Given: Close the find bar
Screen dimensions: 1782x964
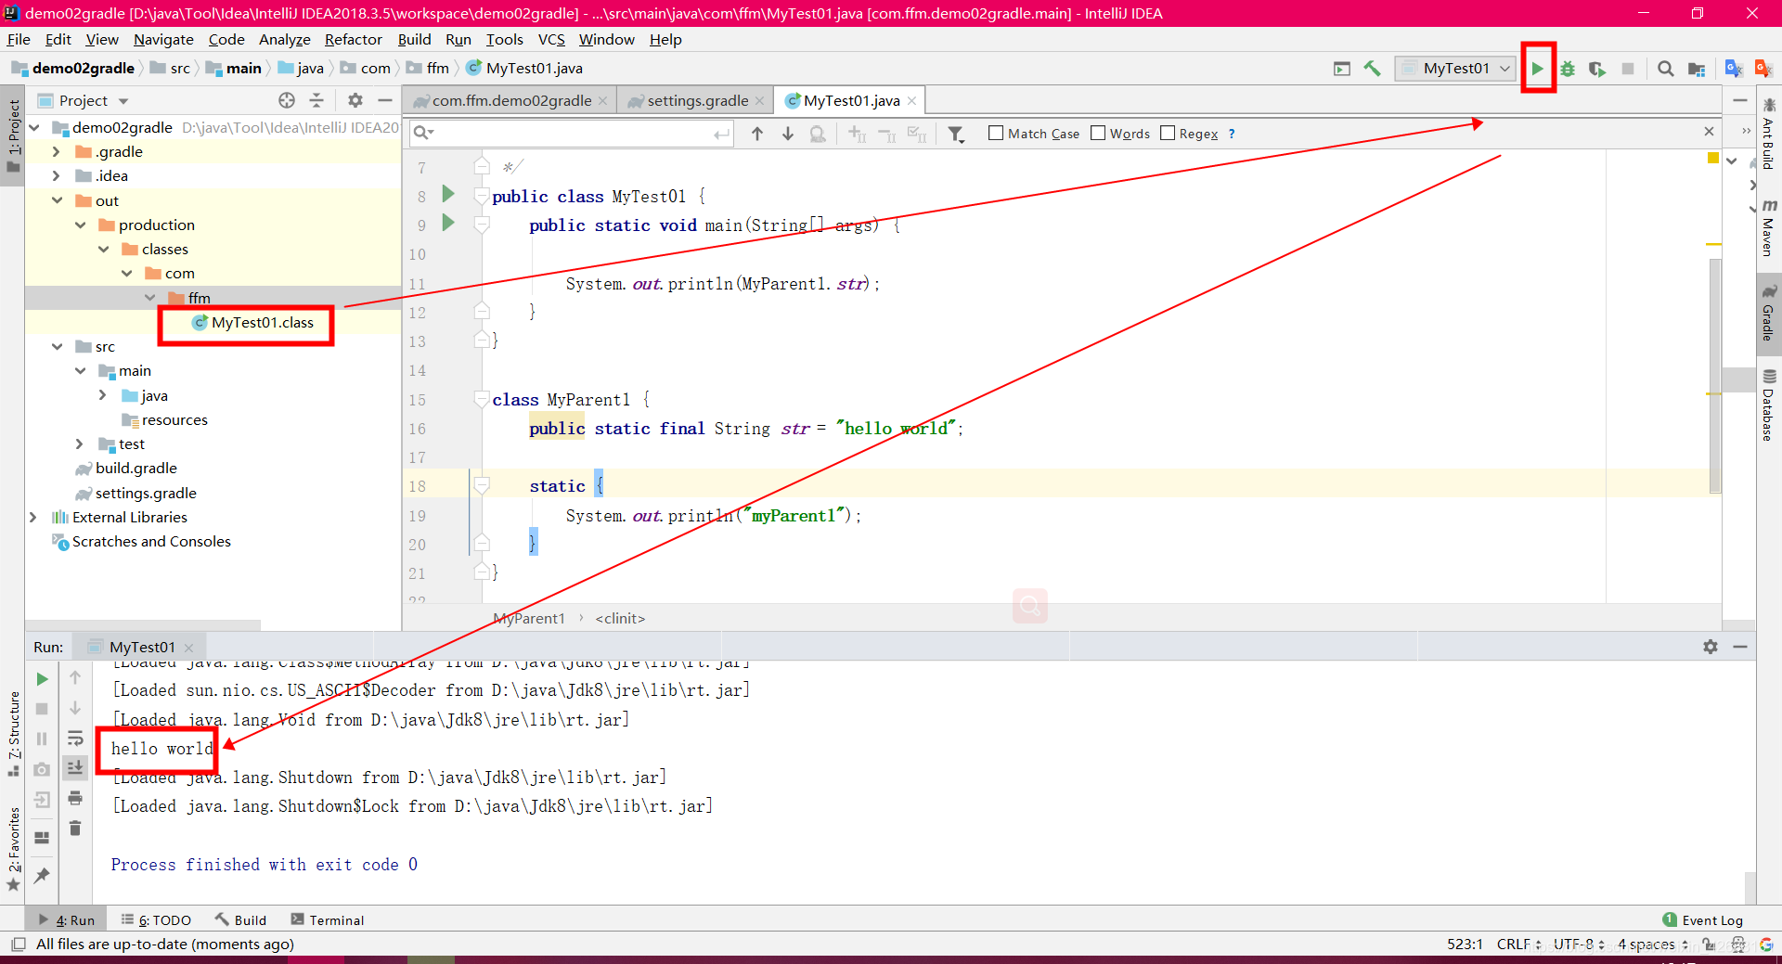Looking at the screenshot, I should coord(1709,132).
